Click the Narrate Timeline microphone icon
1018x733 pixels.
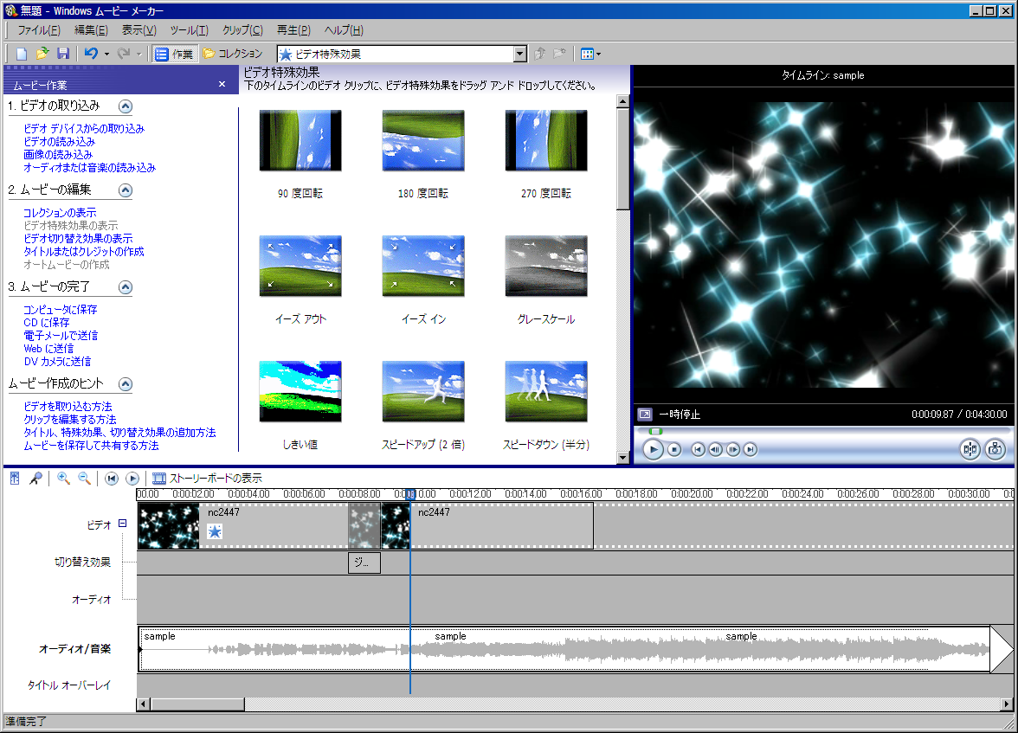point(36,479)
